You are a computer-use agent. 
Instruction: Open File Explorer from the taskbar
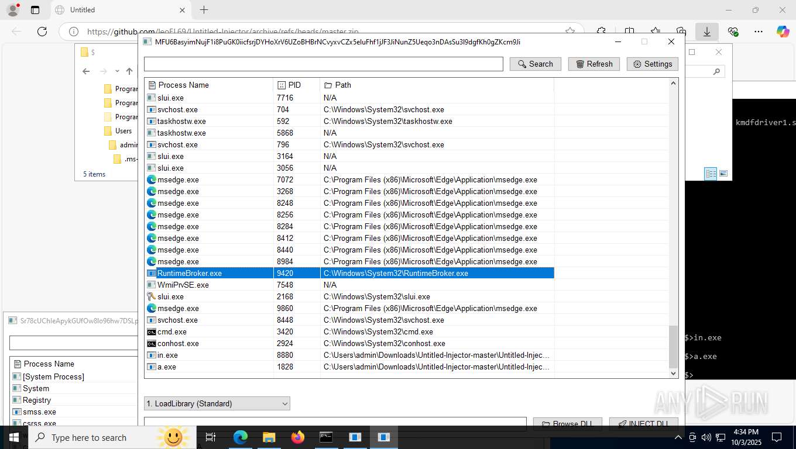[269, 437]
